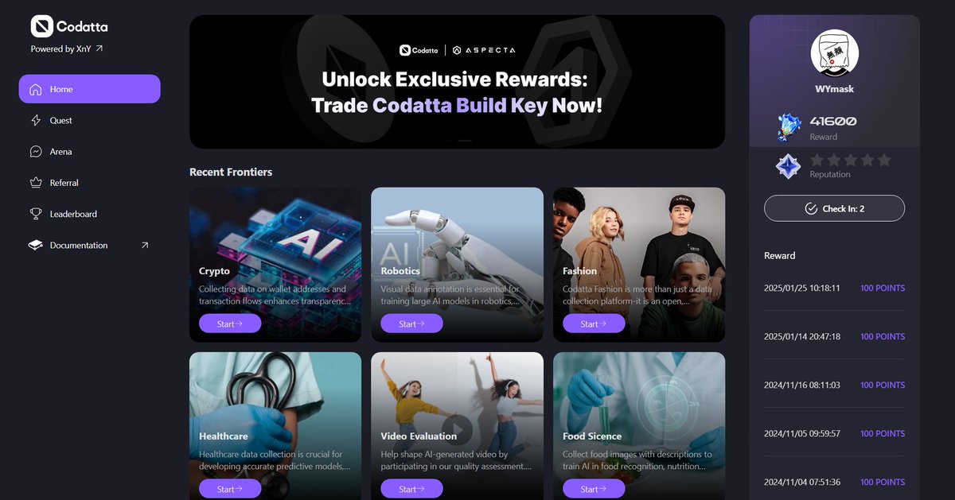Click the Check In: 2 button
Screen dimensions: 955x500
834,208
